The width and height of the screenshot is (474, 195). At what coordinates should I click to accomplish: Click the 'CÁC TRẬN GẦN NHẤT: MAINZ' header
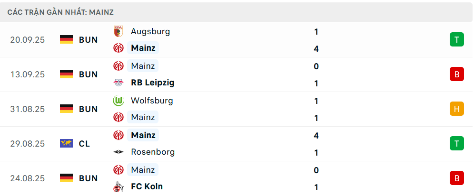click(x=60, y=12)
